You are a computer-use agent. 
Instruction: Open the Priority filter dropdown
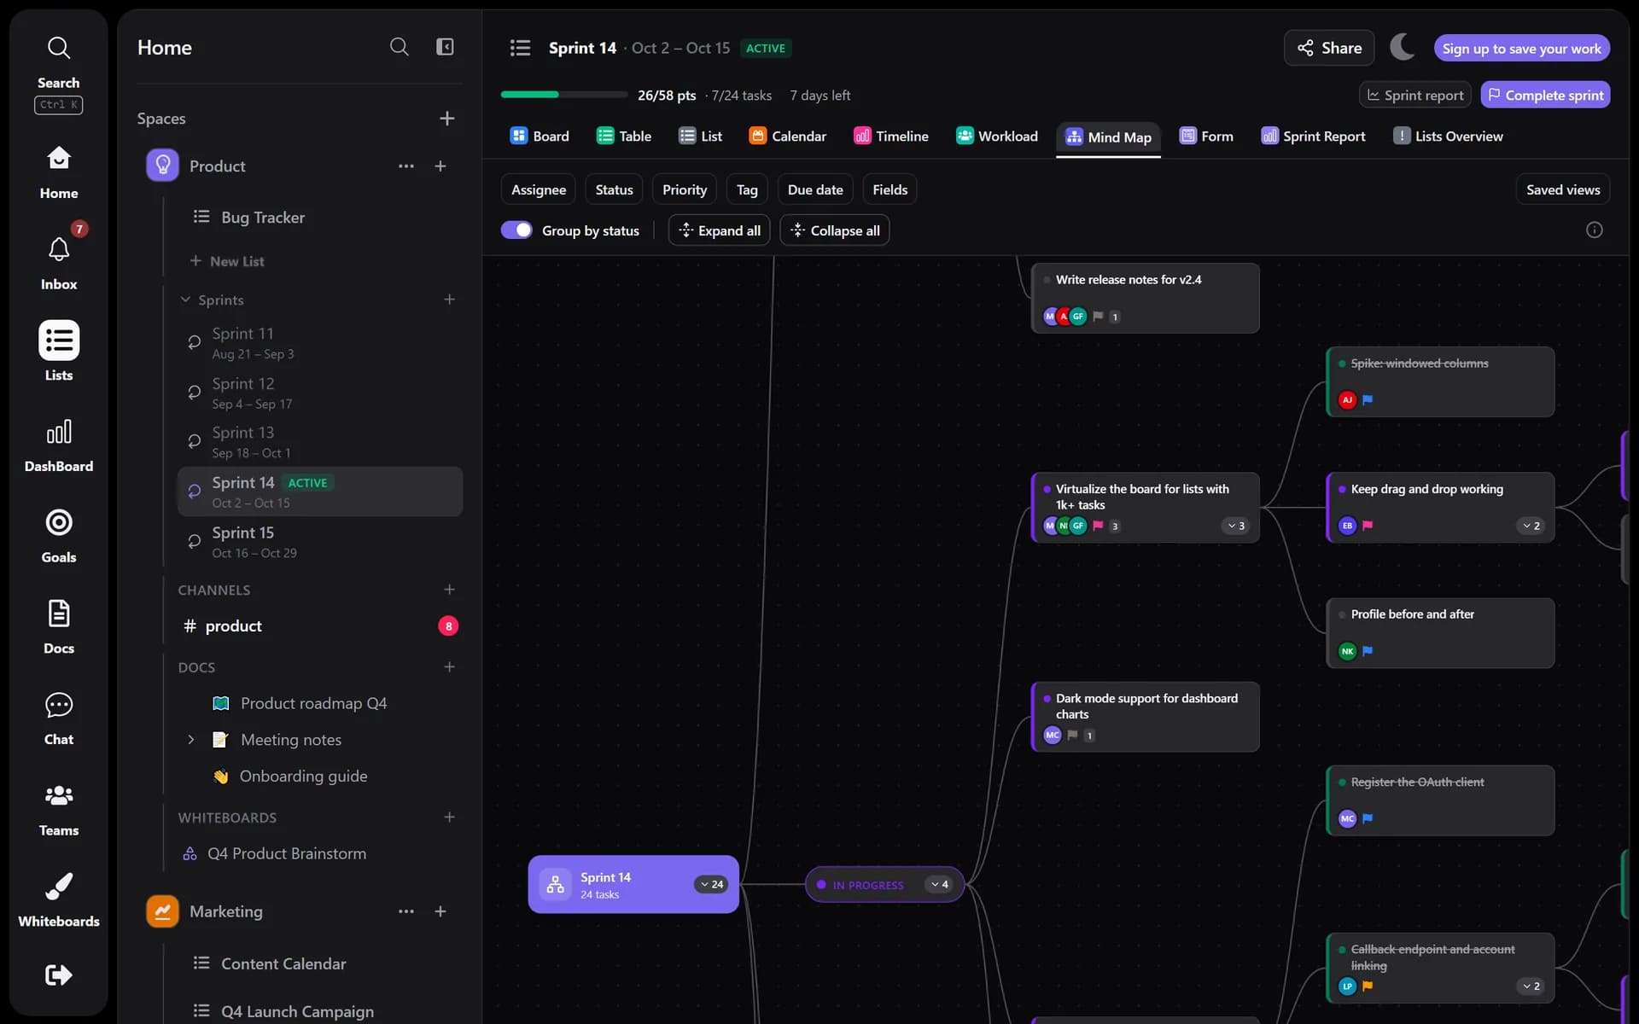tap(685, 189)
